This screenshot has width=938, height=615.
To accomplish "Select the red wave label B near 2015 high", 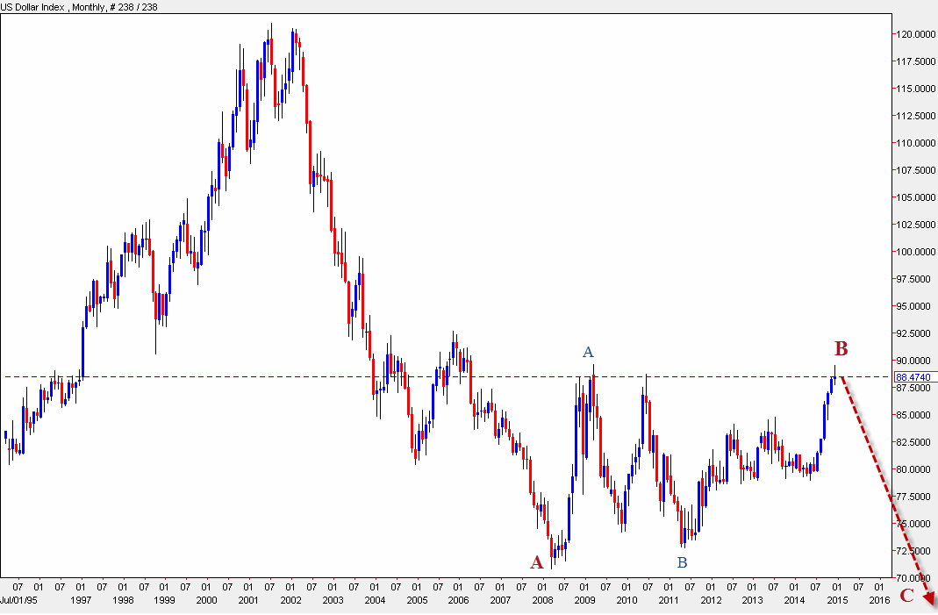I will [841, 348].
